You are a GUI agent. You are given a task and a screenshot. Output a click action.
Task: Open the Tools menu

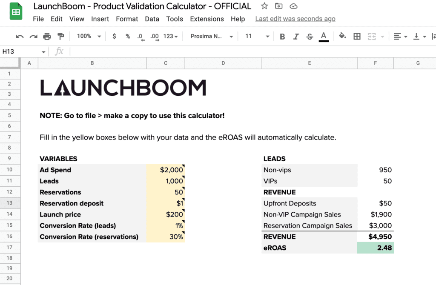175,19
